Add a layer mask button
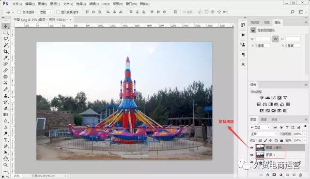The width and height of the screenshot is (310, 179). pyautogui.click(x=274, y=175)
